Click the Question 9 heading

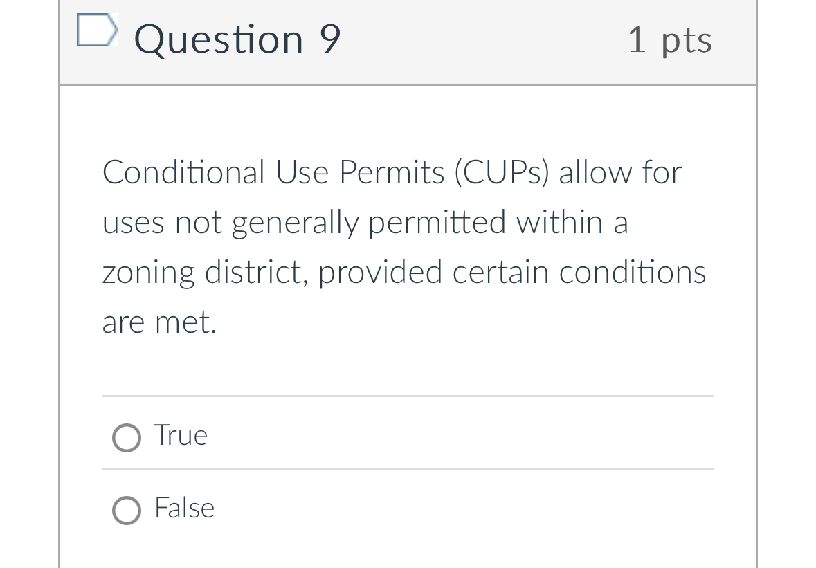(237, 39)
